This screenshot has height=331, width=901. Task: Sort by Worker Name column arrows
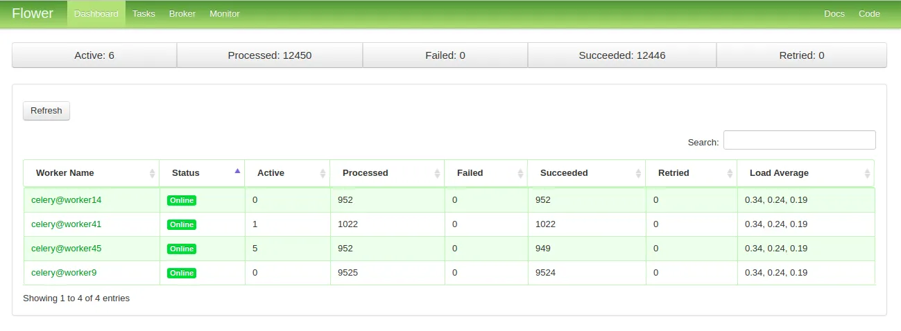tap(153, 173)
